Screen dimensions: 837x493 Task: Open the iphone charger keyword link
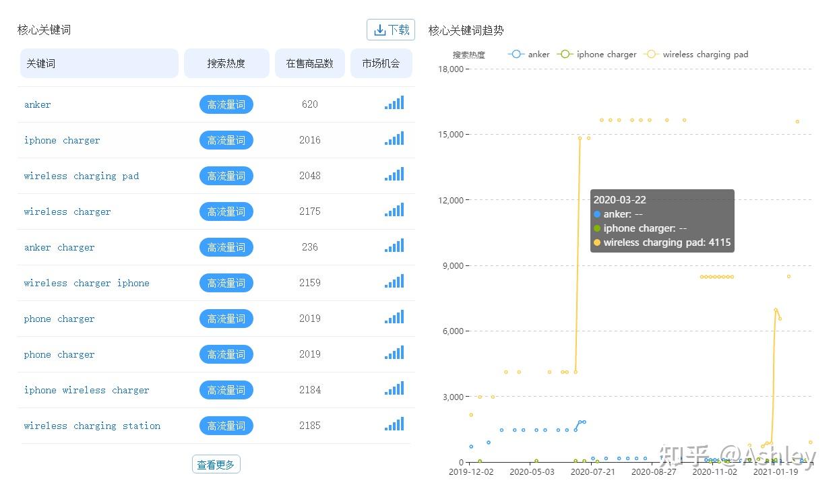click(62, 140)
